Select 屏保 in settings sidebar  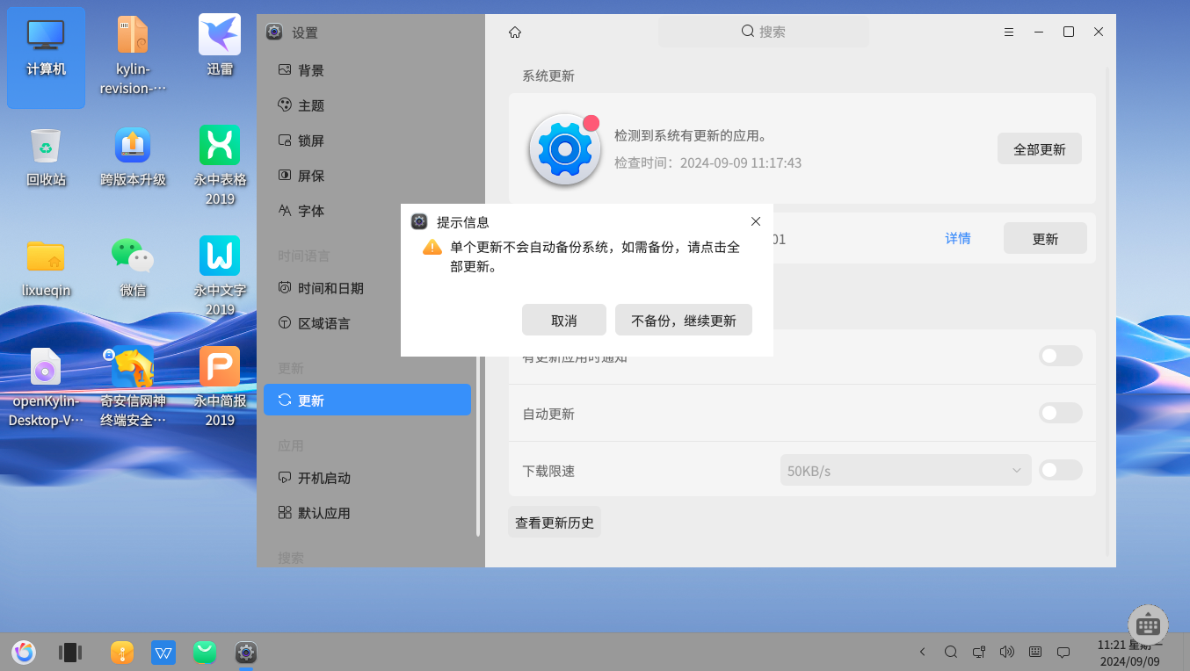[367, 176]
